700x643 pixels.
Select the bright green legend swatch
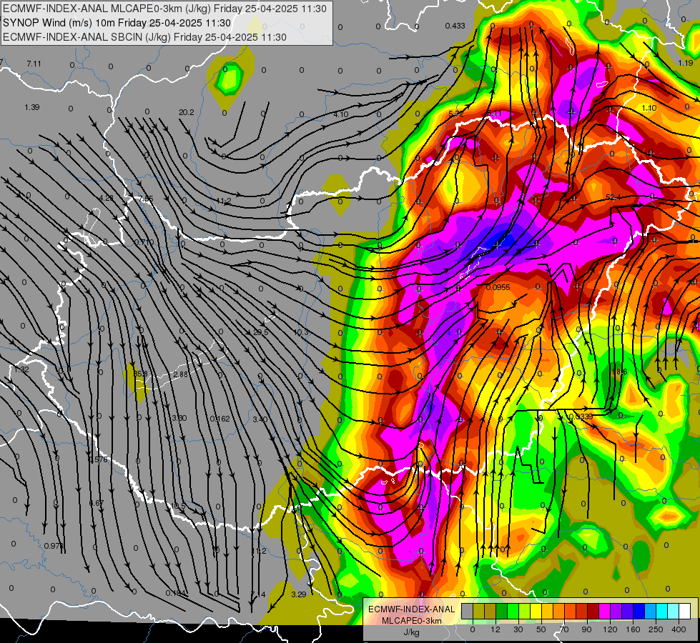(513, 612)
